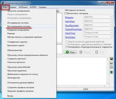
Task: Open the HackTool action dropdown
Action: coord(98,33)
